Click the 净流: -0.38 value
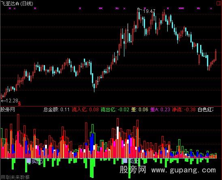222x180 pixels. click(184, 110)
